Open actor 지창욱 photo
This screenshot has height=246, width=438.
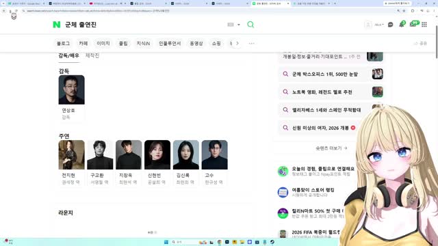coord(129,155)
